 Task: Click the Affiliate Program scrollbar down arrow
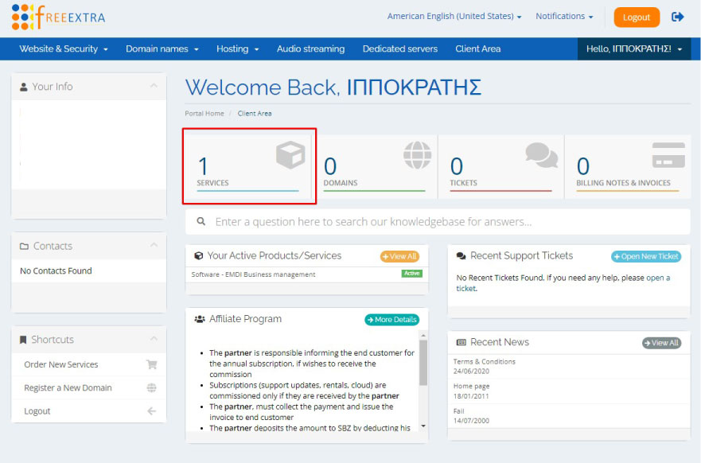tap(423, 426)
